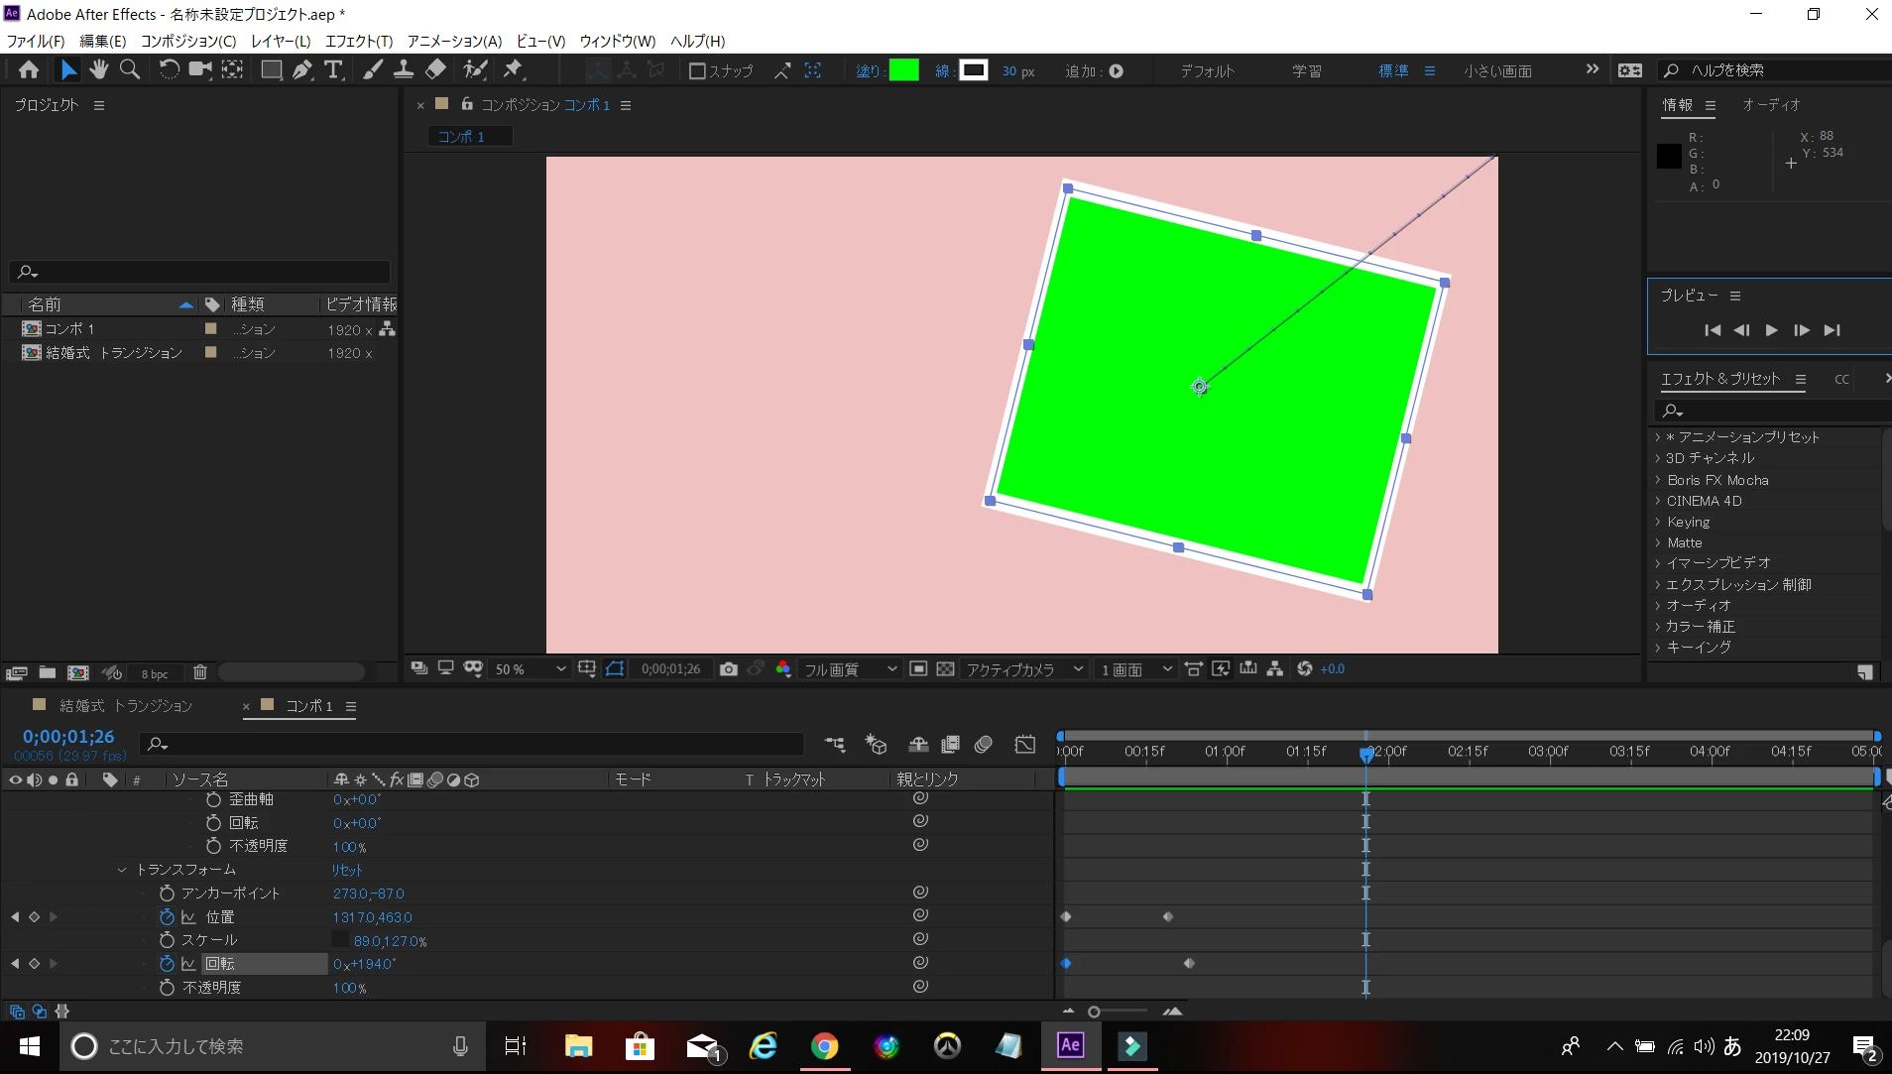Open After Effects from the Windows taskbar
Image resolution: width=1892 pixels, height=1074 pixels.
click(1071, 1045)
